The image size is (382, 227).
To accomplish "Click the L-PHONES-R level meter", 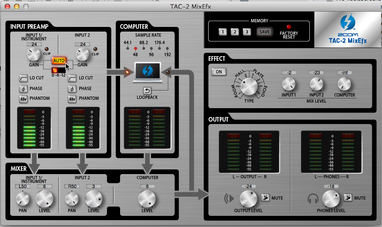I will (331, 152).
